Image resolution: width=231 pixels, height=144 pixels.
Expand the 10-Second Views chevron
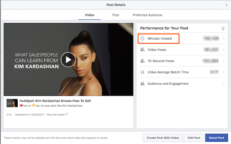click(223, 61)
